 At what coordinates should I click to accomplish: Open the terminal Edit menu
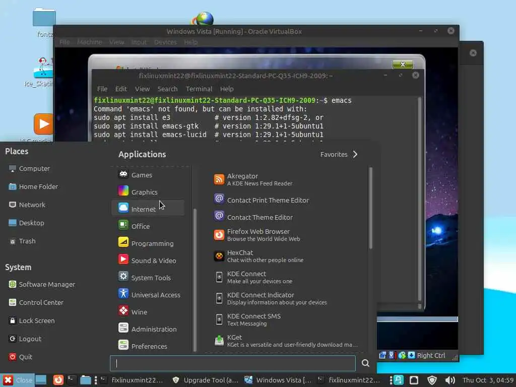point(121,89)
